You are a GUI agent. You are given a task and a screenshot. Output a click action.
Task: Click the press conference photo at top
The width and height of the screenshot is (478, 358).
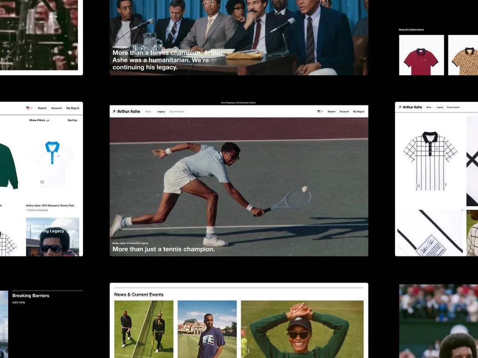click(x=239, y=37)
